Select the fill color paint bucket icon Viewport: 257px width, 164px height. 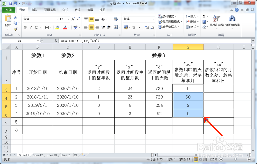tap(57, 27)
